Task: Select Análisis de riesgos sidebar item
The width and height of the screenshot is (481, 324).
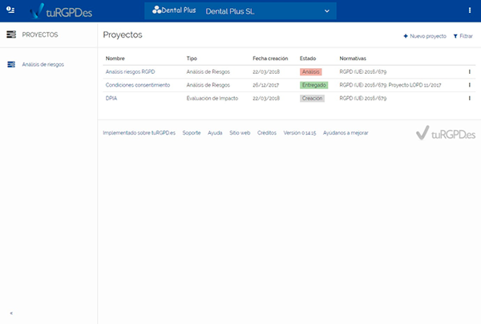Action: click(x=43, y=64)
